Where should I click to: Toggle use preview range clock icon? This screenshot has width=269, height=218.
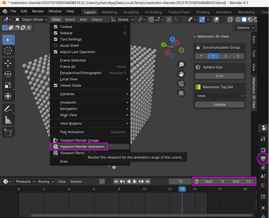(x=197, y=181)
